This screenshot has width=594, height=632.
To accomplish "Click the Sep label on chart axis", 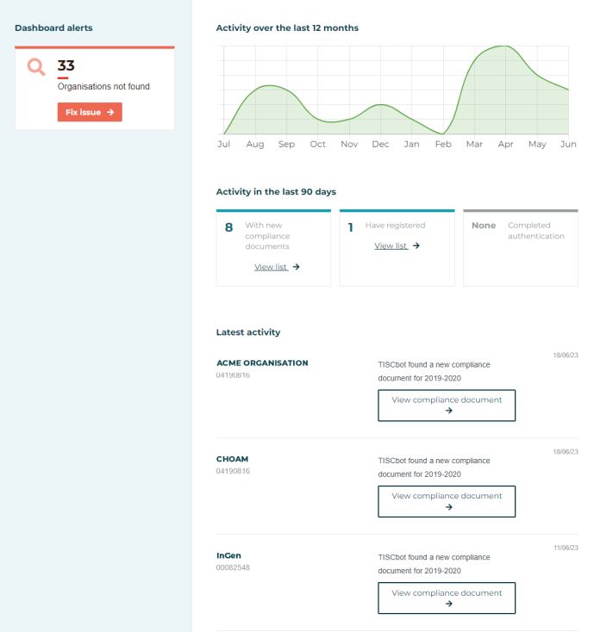I will [x=286, y=144].
